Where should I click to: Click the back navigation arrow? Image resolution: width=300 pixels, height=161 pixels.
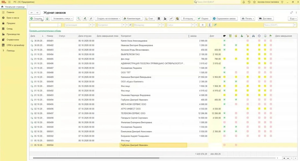(32, 13)
